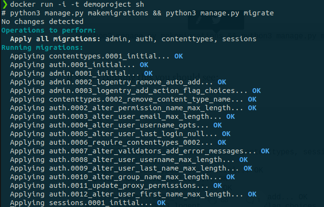Click OK after admin.0003_logentry_add_action_flag_choices
324x207 pixels.
click(x=256, y=91)
